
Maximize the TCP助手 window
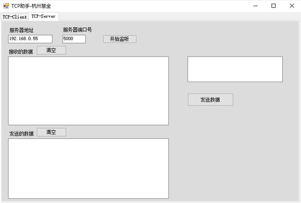click(273, 6)
